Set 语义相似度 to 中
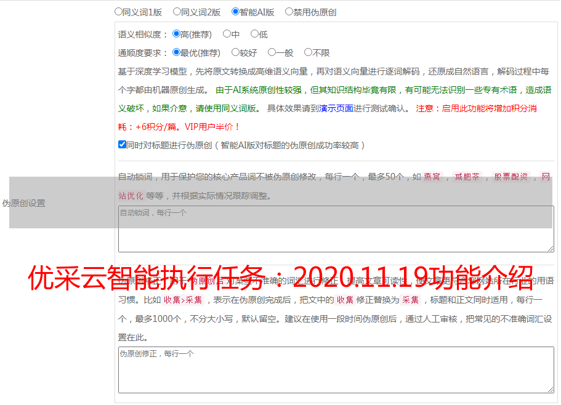 (227, 34)
